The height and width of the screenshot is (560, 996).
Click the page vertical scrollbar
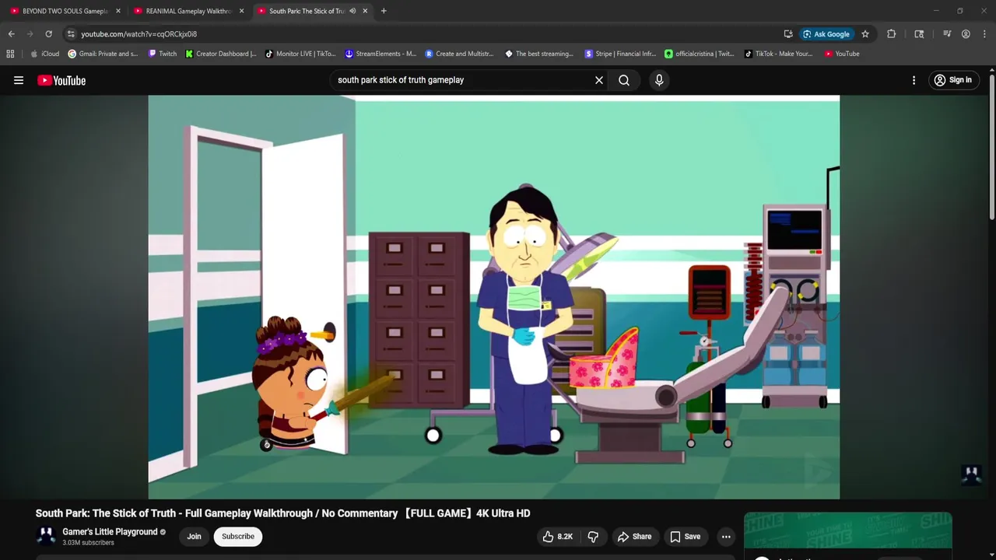[992, 148]
